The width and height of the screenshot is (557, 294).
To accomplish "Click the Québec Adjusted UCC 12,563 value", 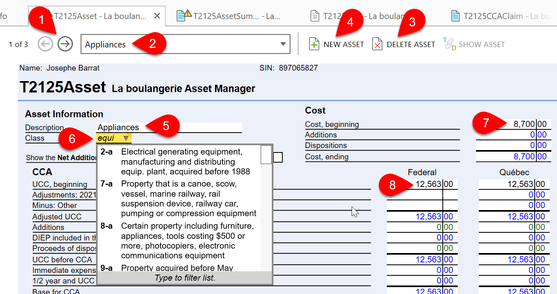I will point(514,217).
